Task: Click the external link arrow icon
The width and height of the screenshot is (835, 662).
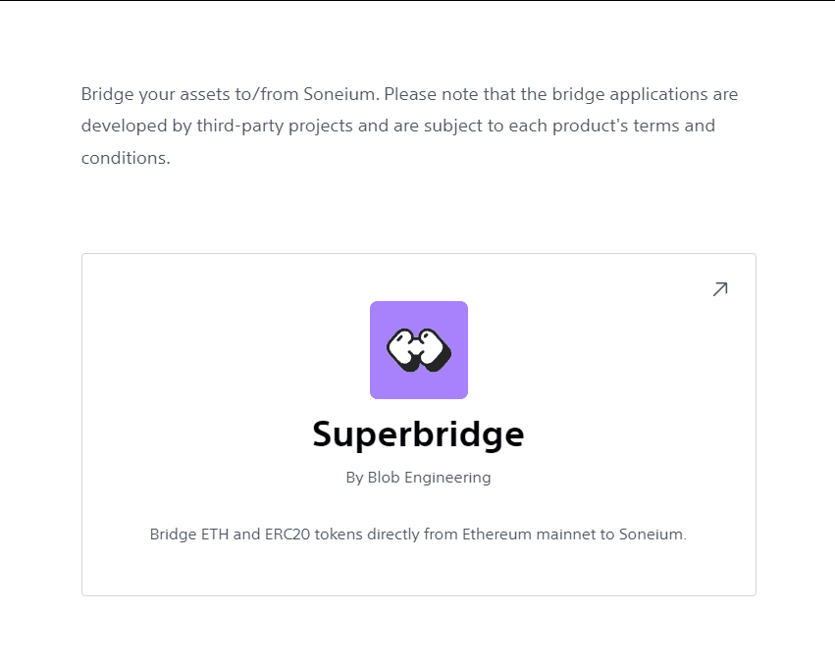Action: click(720, 289)
